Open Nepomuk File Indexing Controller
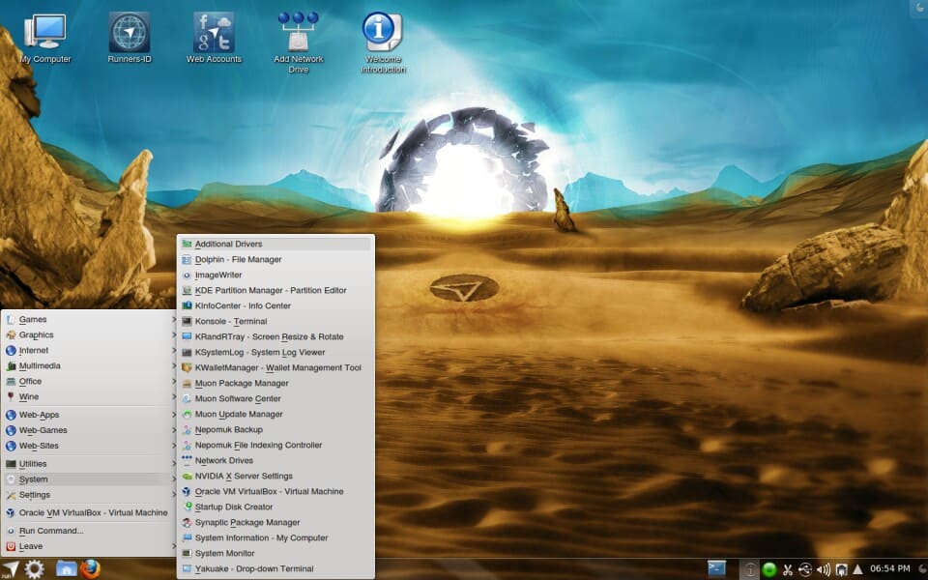 tap(275, 445)
